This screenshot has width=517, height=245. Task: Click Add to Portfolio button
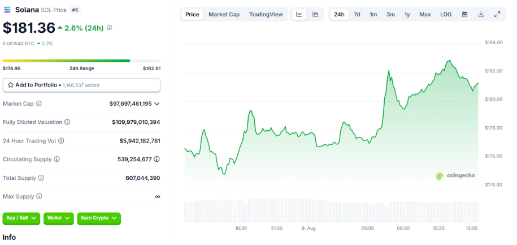81,85
